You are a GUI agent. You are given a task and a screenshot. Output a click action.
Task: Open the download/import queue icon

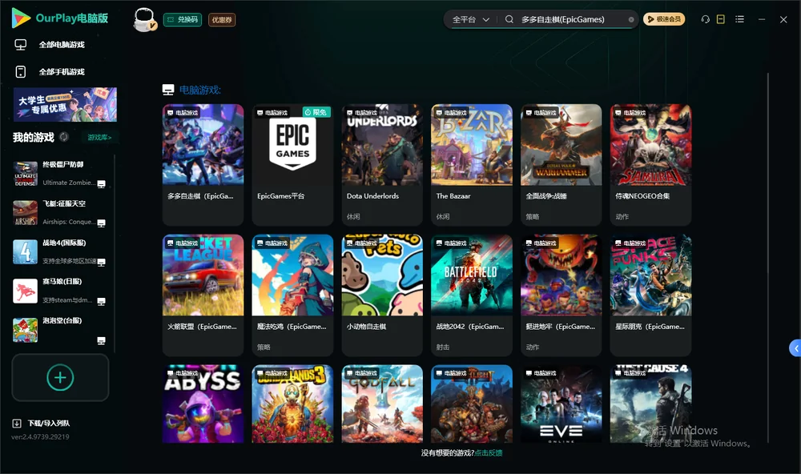17,423
